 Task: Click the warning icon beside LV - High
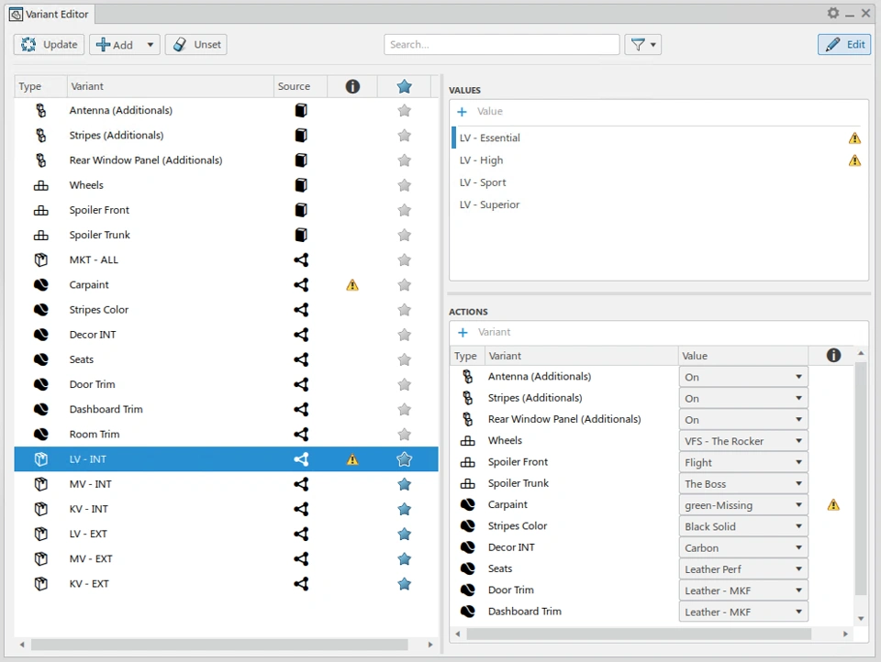pyautogui.click(x=854, y=160)
